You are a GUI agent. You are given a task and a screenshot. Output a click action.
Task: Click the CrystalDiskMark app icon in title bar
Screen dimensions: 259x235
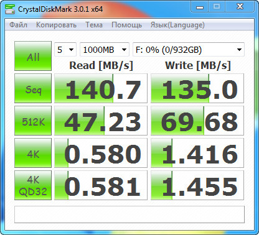click(10, 9)
